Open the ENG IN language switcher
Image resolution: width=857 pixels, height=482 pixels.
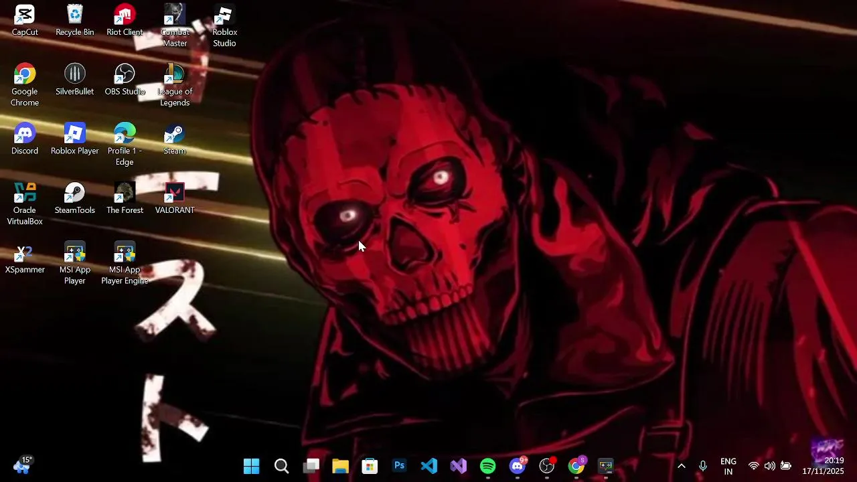tap(728, 467)
